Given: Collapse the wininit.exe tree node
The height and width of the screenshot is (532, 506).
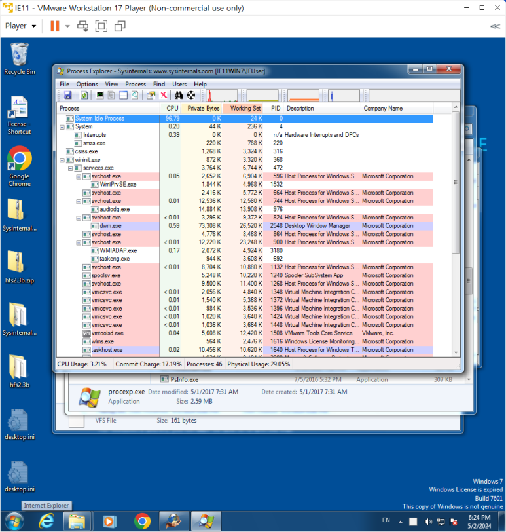Looking at the screenshot, I should pyautogui.click(x=62, y=160).
